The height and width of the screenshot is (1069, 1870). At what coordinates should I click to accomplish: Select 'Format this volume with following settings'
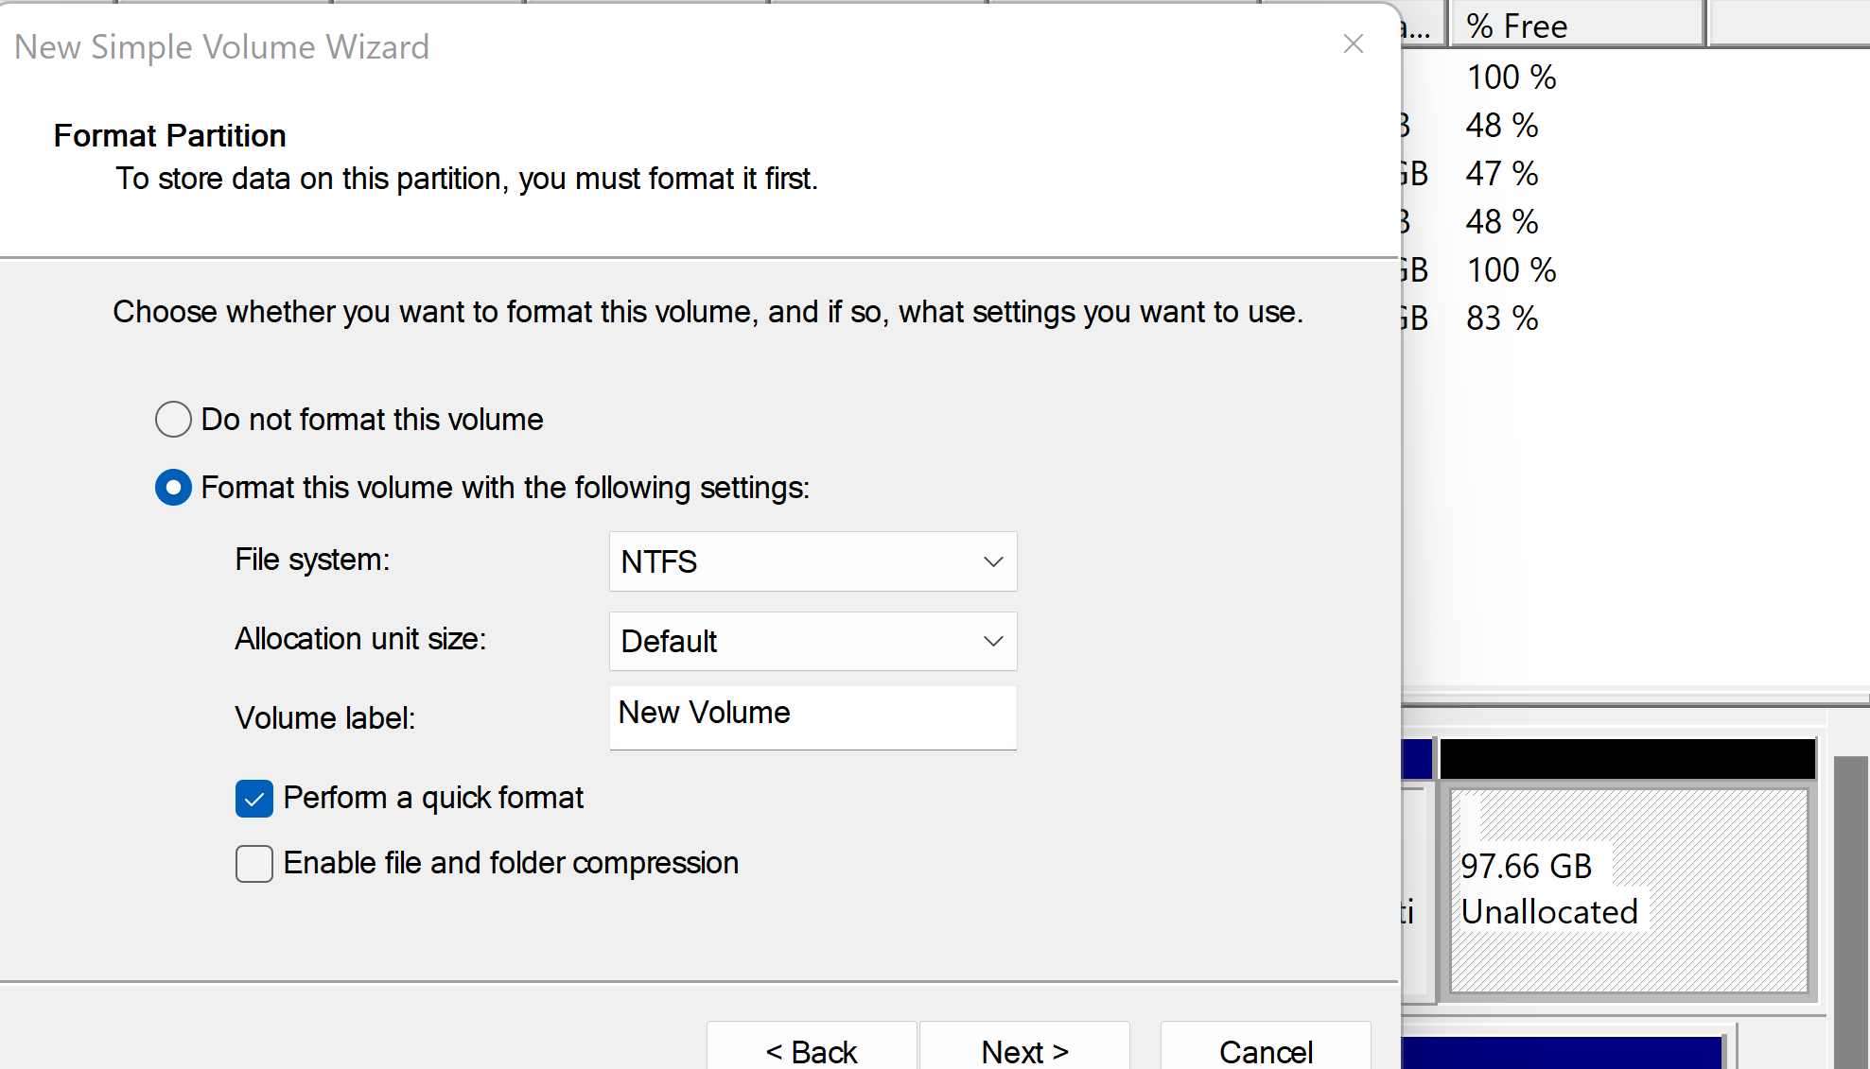173,488
